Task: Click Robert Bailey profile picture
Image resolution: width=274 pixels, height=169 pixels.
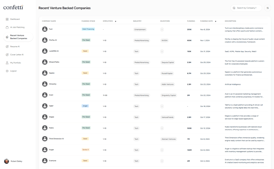Action: pos(6,161)
